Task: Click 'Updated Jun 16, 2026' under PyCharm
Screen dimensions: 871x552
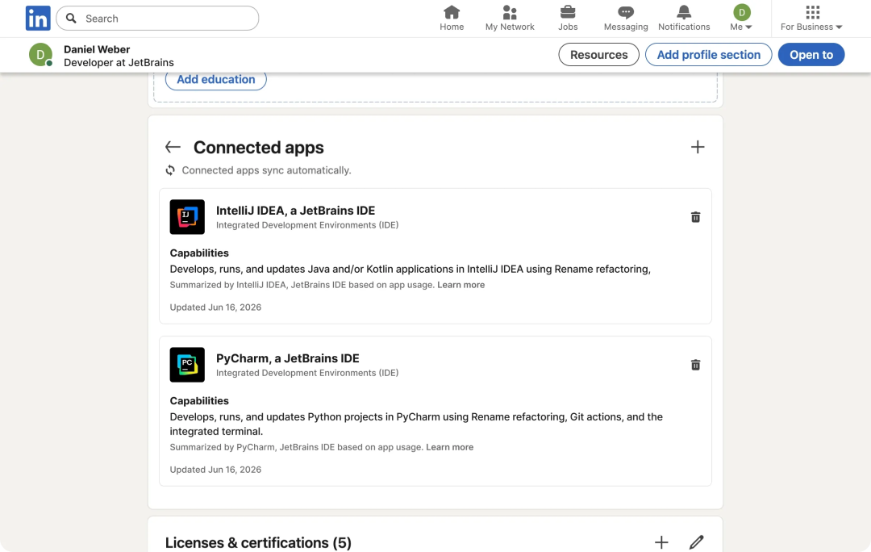Action: coord(215,470)
